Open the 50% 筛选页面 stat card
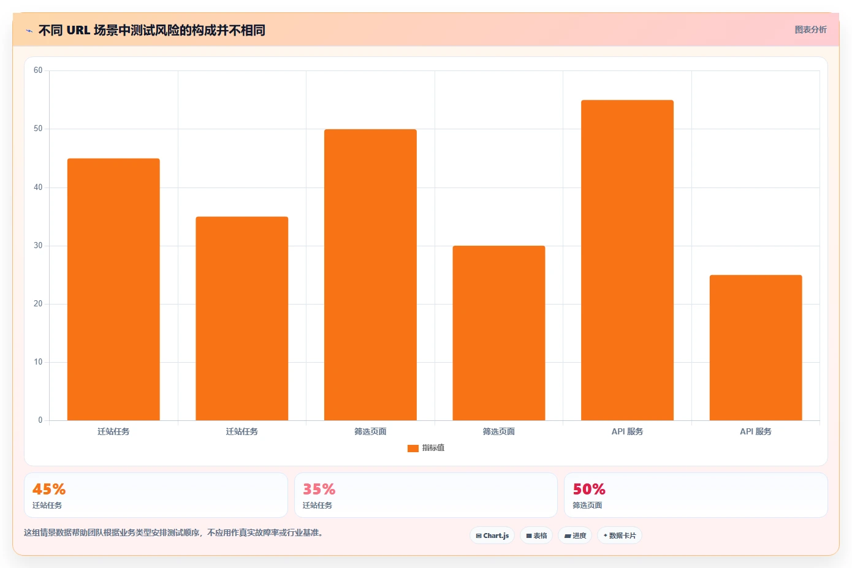This screenshot has width=852, height=568. coord(696,495)
